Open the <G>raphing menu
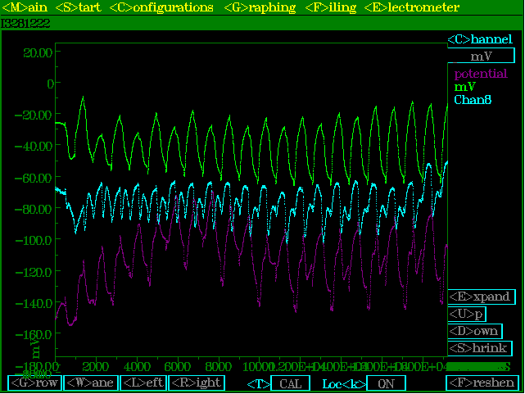The image size is (525, 394). pos(260,7)
